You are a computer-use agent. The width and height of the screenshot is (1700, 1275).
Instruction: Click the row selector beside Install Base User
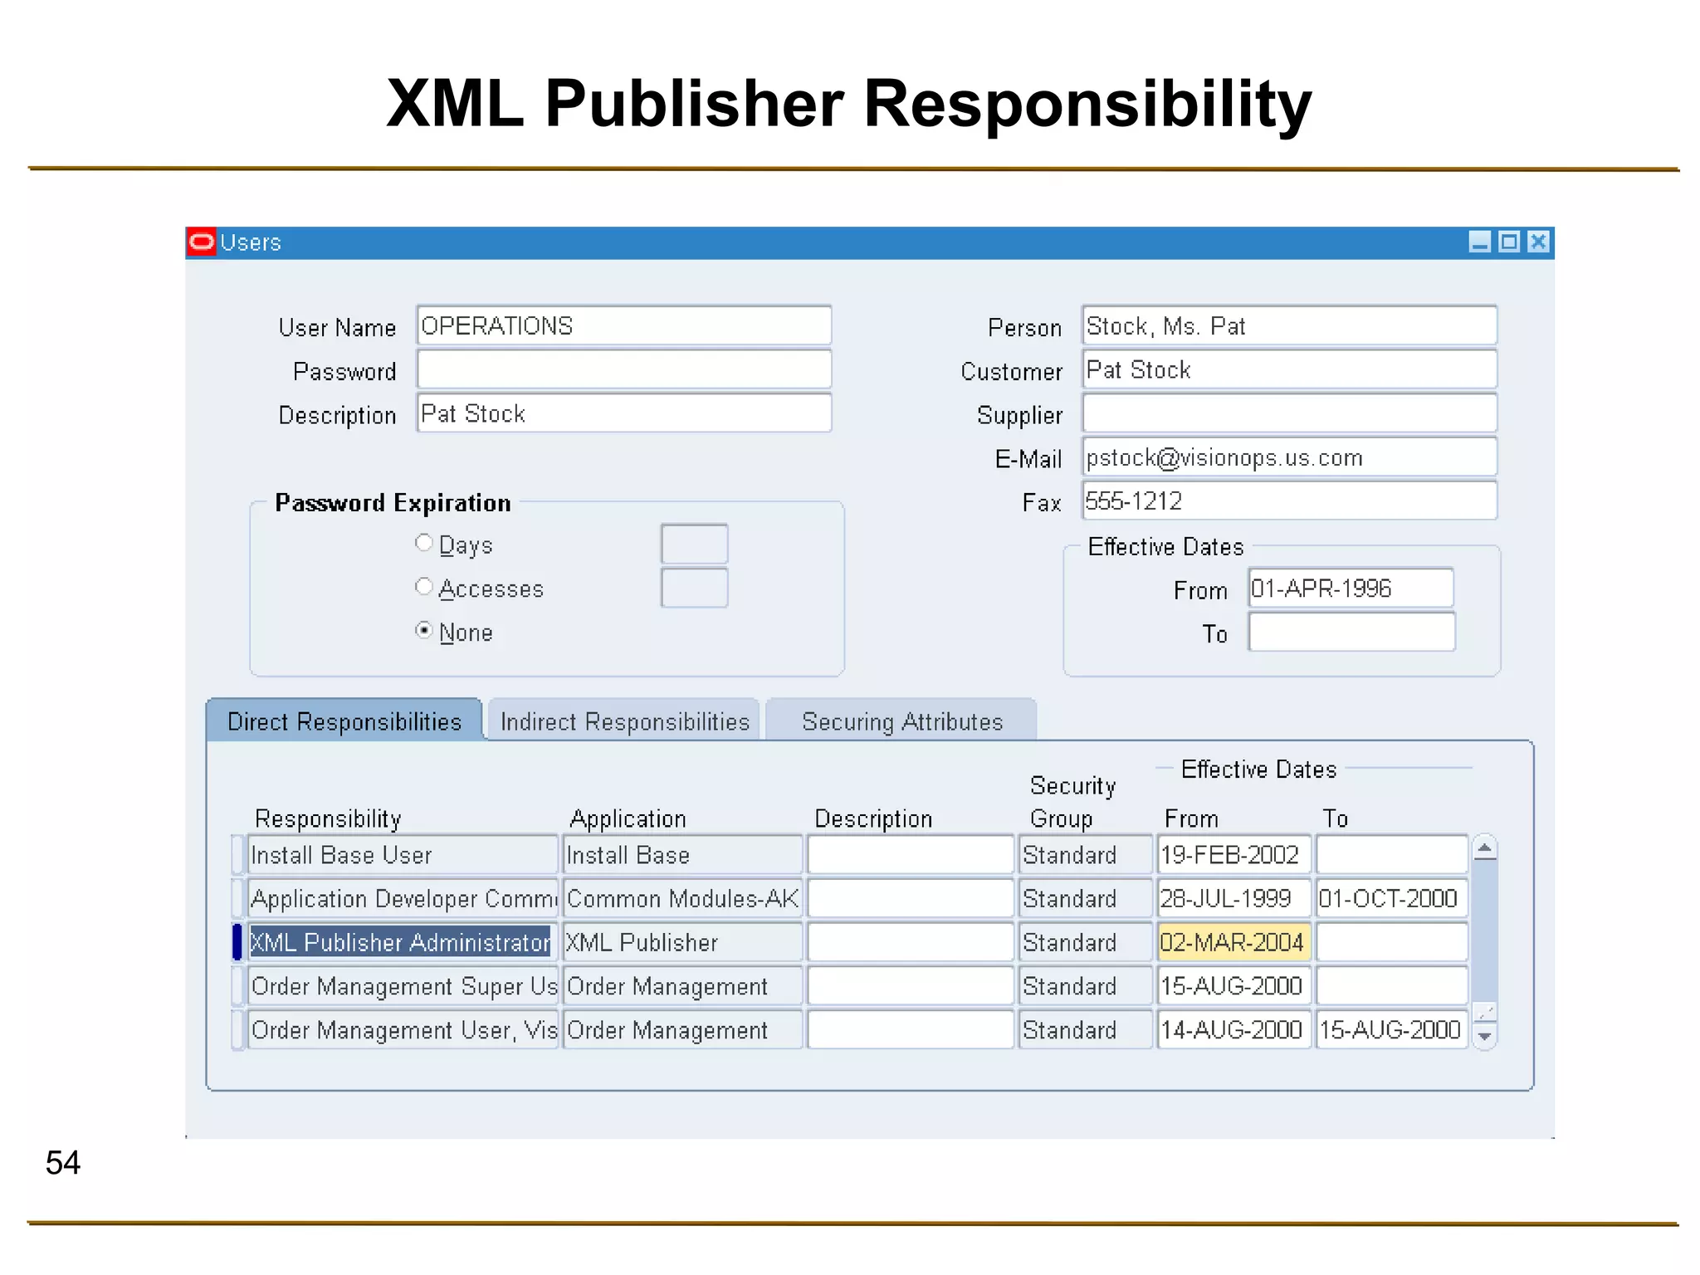click(x=237, y=855)
